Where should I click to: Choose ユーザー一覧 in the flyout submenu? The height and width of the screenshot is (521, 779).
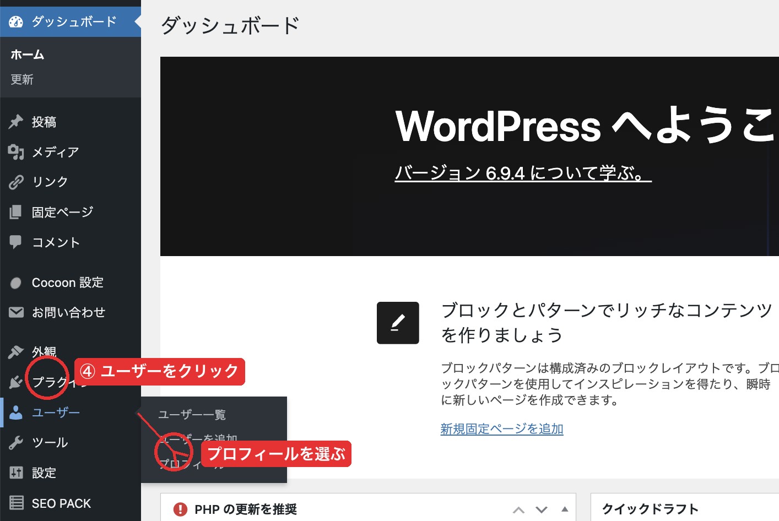[x=192, y=415]
